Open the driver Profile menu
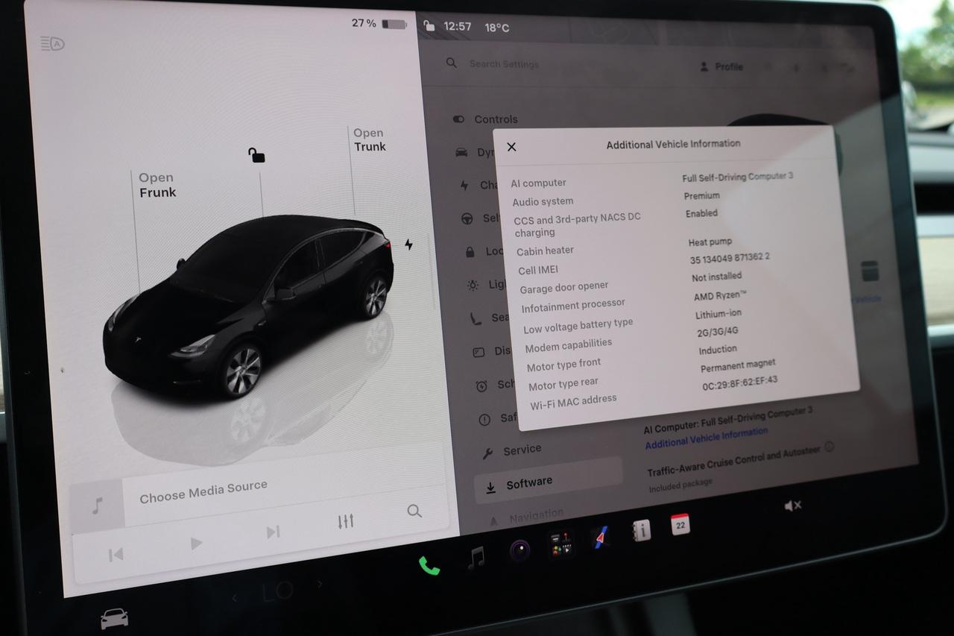Image resolution: width=954 pixels, height=636 pixels. pos(721,66)
